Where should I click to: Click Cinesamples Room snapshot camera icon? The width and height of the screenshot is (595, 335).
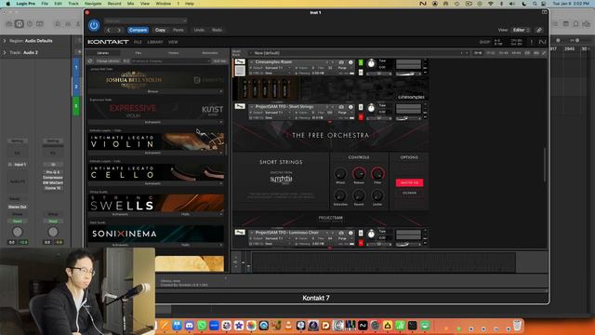tap(341, 62)
